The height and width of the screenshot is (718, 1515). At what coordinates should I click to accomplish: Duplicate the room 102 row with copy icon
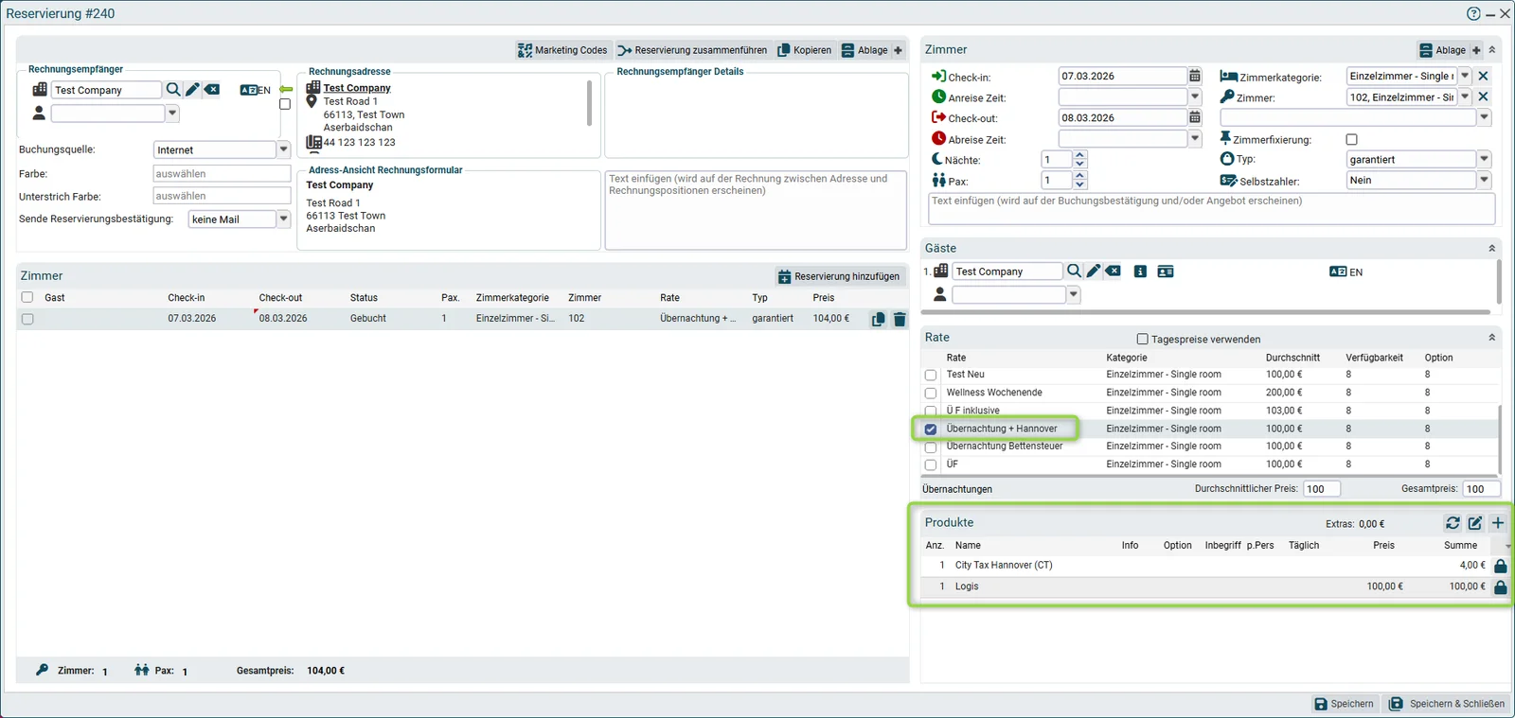[878, 320]
